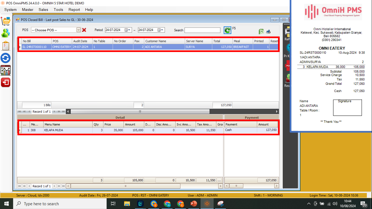Open the shopping cart sidebar icon

click(5, 21)
